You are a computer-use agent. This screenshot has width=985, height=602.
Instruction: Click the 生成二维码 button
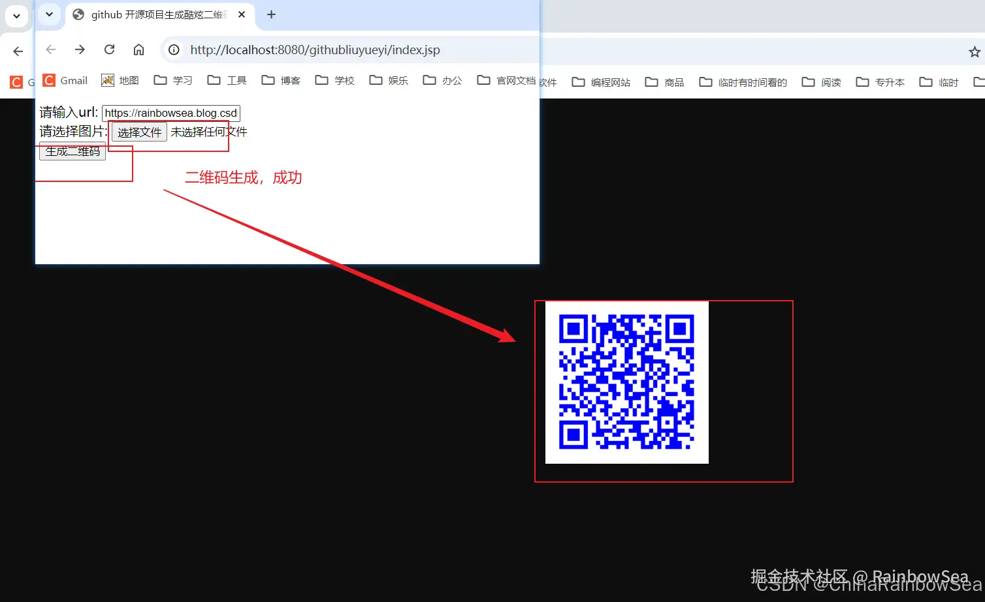click(73, 151)
